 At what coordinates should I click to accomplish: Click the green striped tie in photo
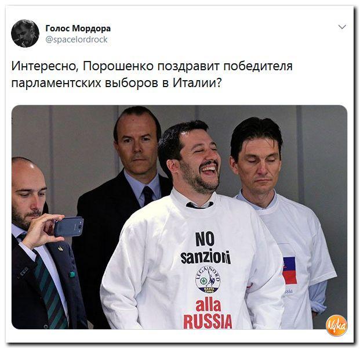coord(49,287)
